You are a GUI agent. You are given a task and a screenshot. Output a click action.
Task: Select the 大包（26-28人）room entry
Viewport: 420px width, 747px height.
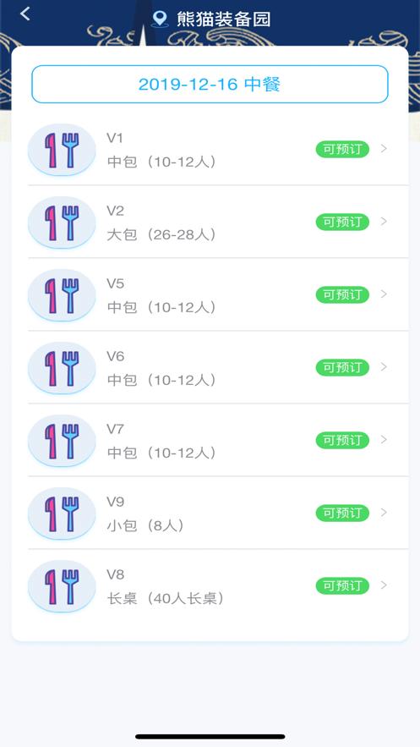(161, 235)
